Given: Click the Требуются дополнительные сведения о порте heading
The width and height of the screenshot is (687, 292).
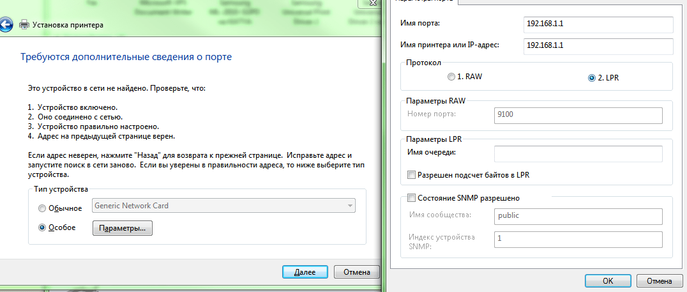Looking at the screenshot, I should coord(126,57).
